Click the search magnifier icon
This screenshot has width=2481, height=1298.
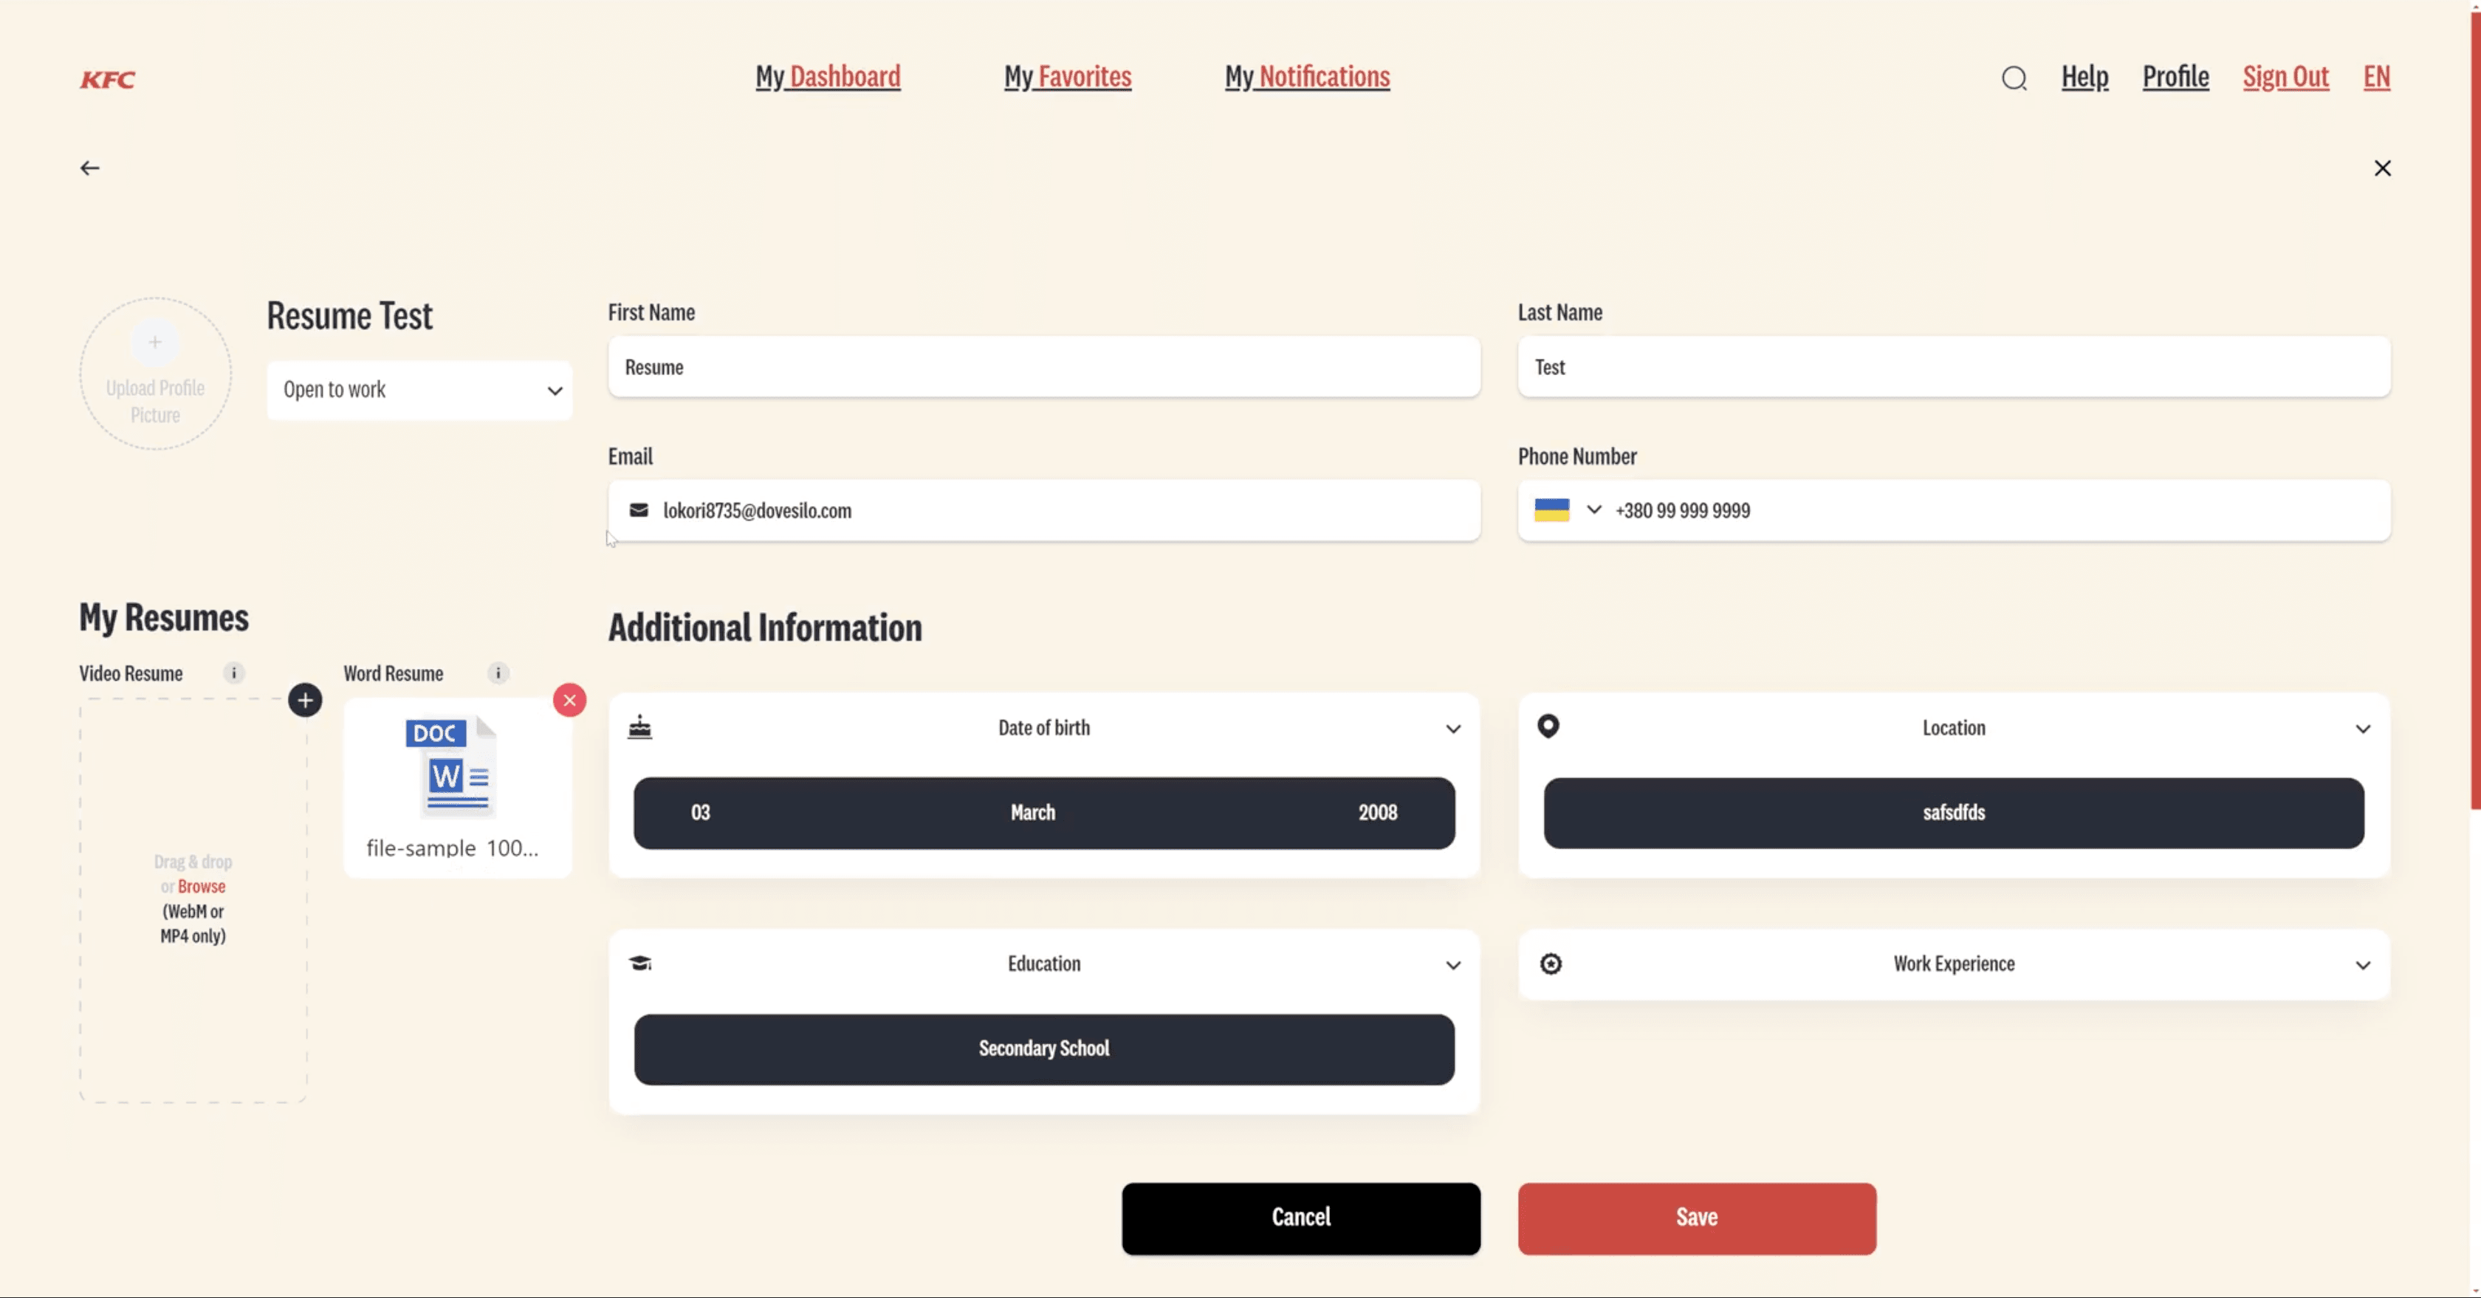[x=2014, y=78]
